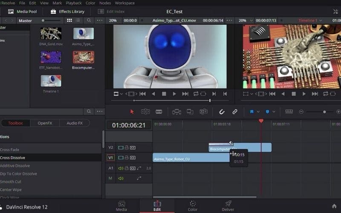Go to the Deliver page
341x213 pixels.
coord(228,206)
